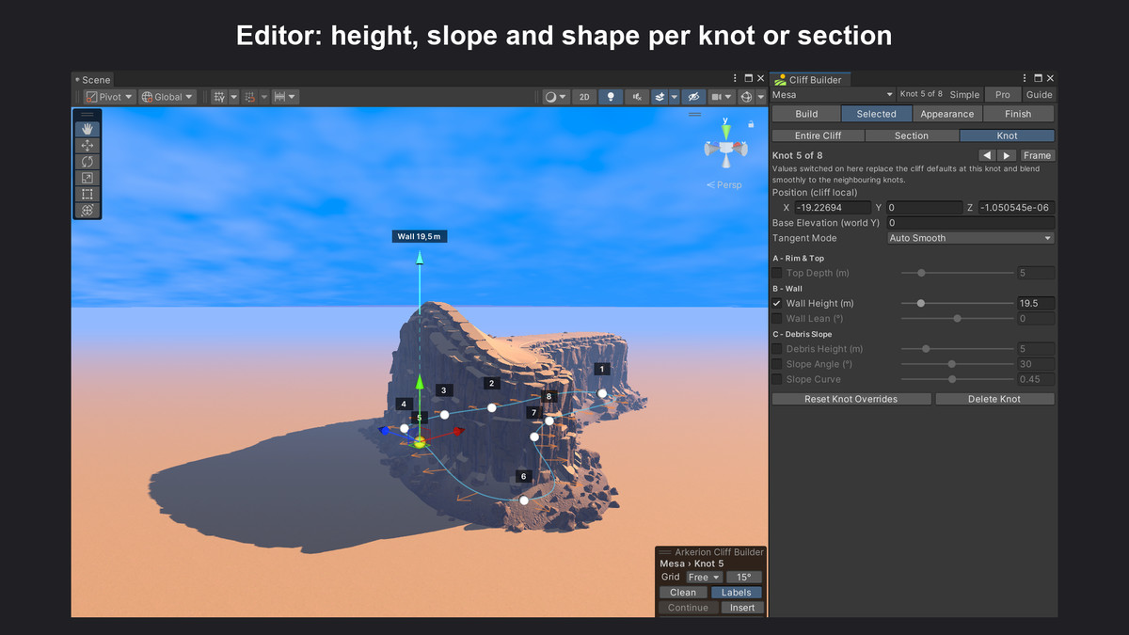Select knot handle labeled 7
This screenshot has height=635, width=1129.
coord(534,437)
